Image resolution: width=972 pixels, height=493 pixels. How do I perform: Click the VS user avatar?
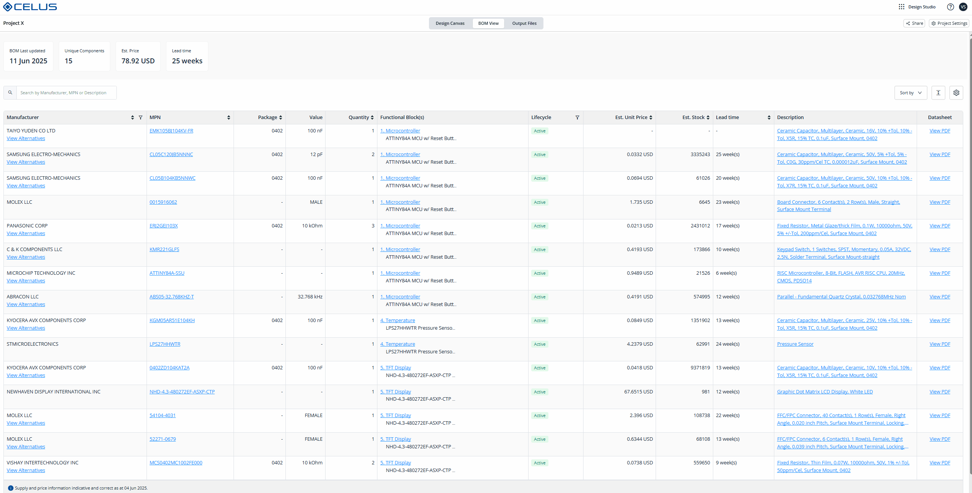tap(963, 7)
